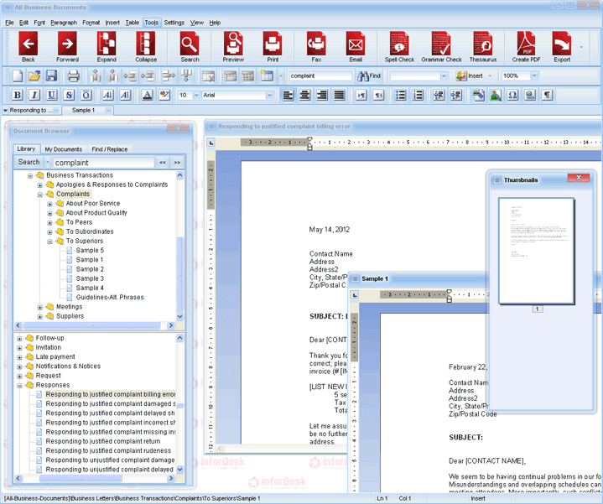
Task: Click the Insert button in toolbar
Action: click(470, 76)
